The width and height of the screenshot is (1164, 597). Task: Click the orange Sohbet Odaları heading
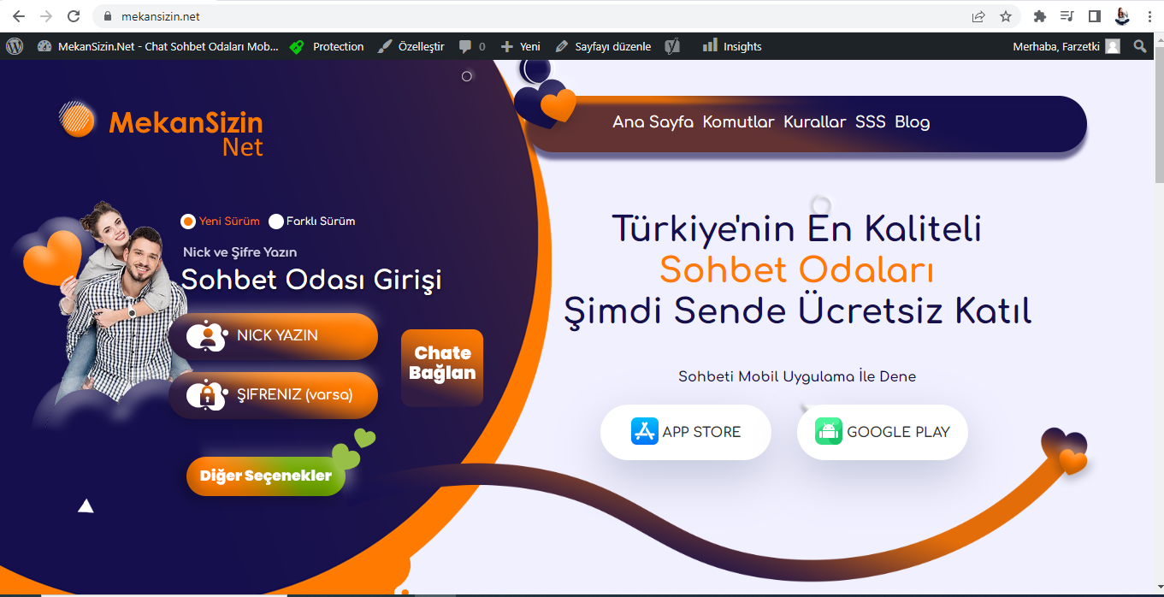[x=796, y=270]
